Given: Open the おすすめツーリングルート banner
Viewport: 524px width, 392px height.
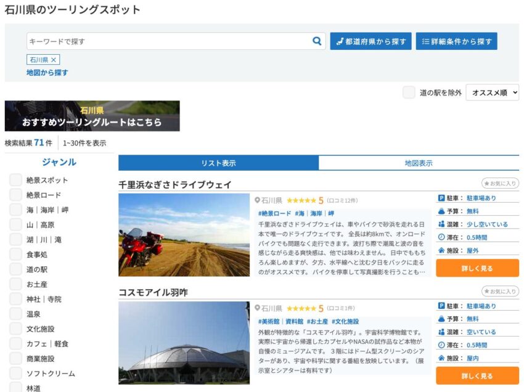Looking at the screenshot, I should coord(92,116).
